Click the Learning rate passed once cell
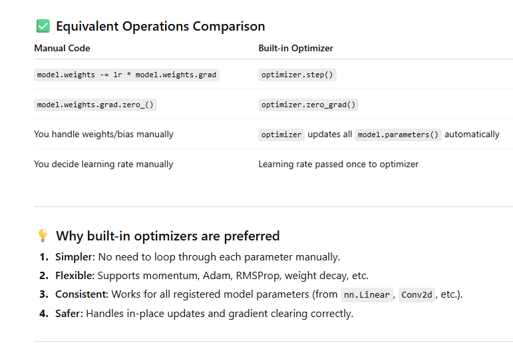Screen dimensions: 513x353 [x=338, y=164]
